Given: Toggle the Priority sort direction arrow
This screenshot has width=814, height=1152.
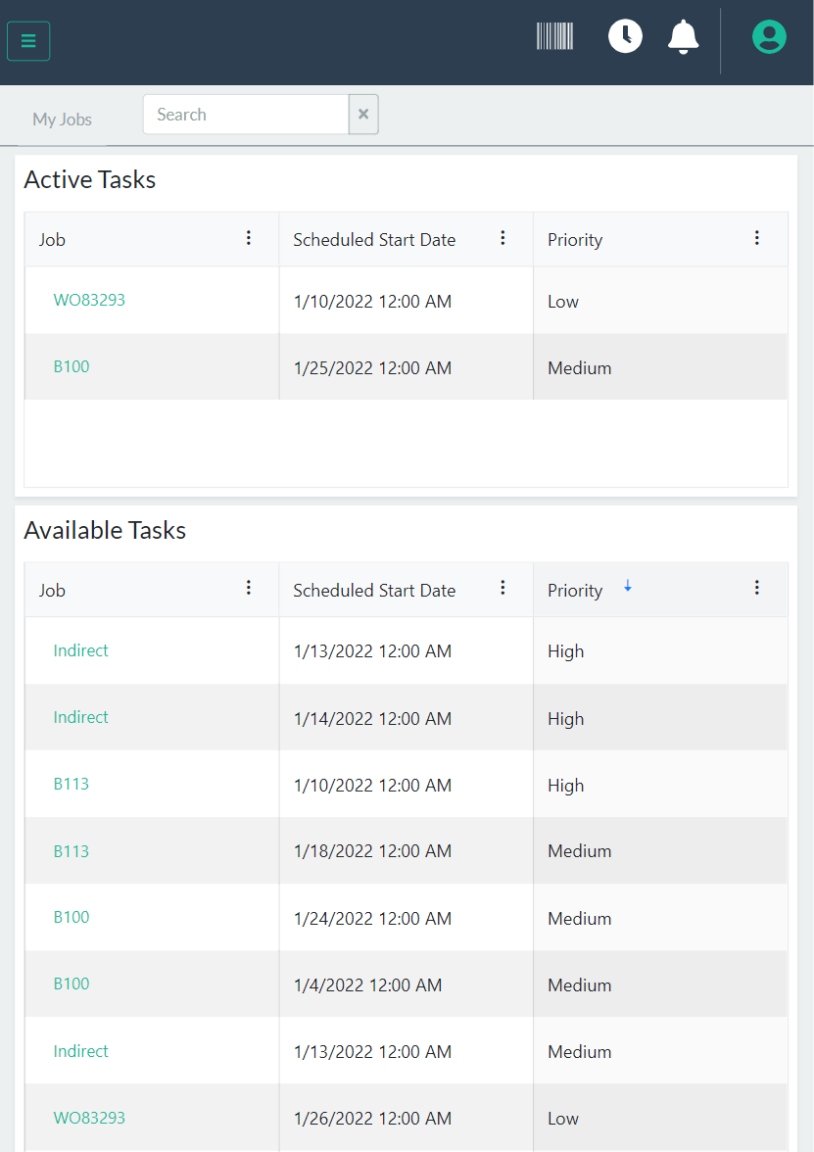Looking at the screenshot, I should coord(627,587).
